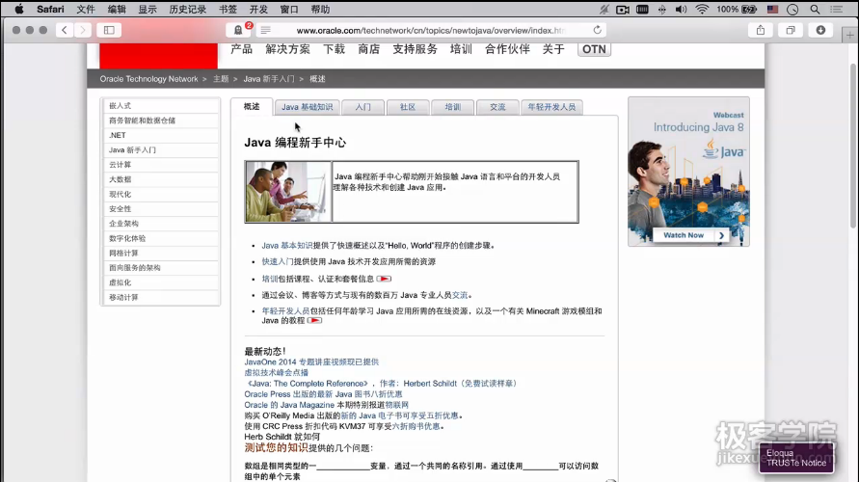Open the Share button in Safari toolbar
This screenshot has height=482, width=859.
coord(761,30)
